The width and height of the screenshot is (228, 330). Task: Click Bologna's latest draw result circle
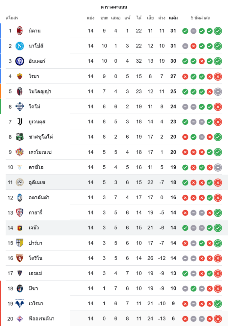click(x=218, y=92)
